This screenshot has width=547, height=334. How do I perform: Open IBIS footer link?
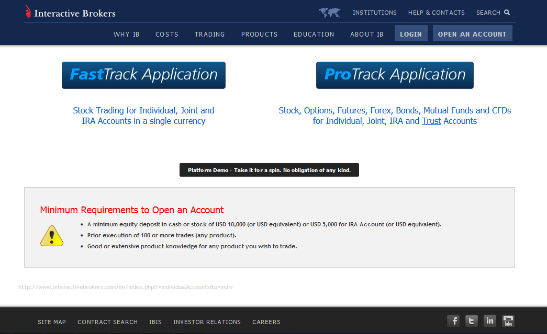(155, 322)
